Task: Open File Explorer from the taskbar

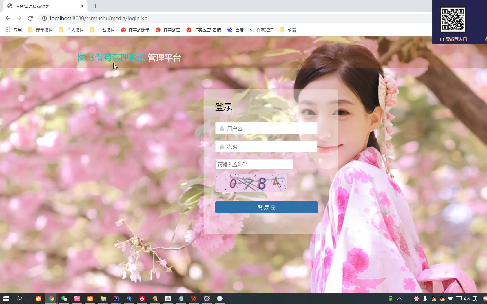Action: point(103,299)
